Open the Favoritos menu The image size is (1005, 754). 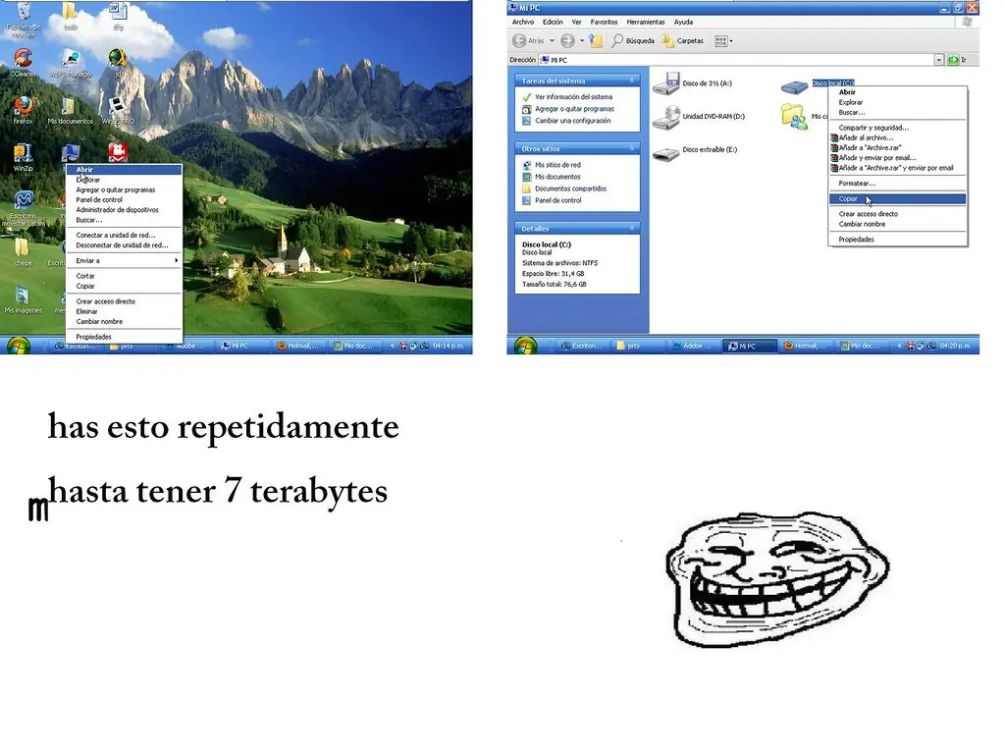click(x=604, y=22)
